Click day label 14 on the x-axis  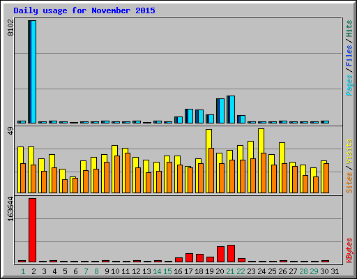point(157,271)
